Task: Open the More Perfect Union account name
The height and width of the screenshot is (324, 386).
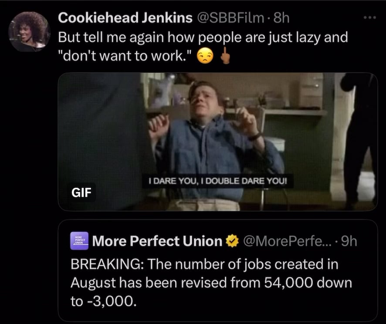Action: (157, 241)
